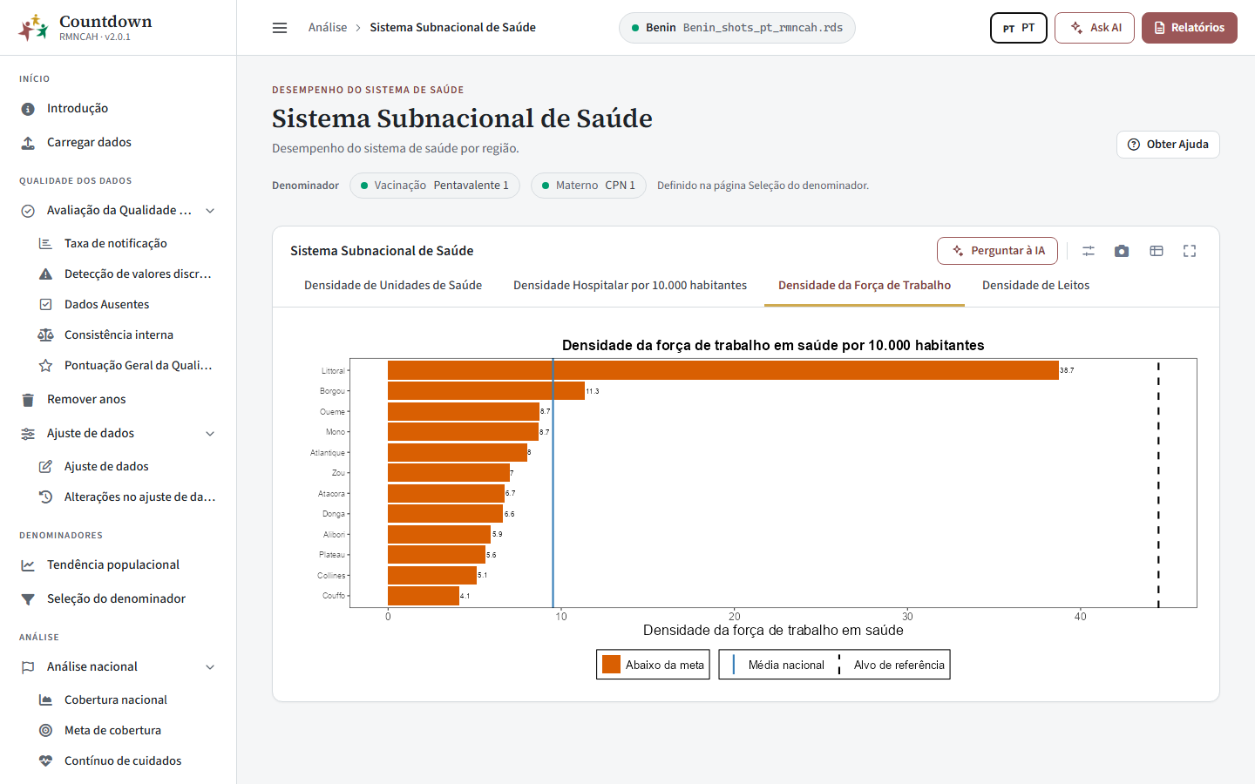Click Pontuação Geral star icon

pos(45,366)
